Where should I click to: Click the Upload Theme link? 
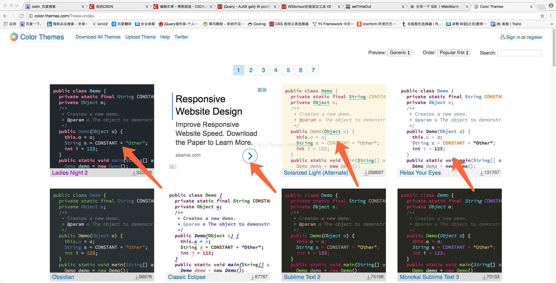[140, 37]
